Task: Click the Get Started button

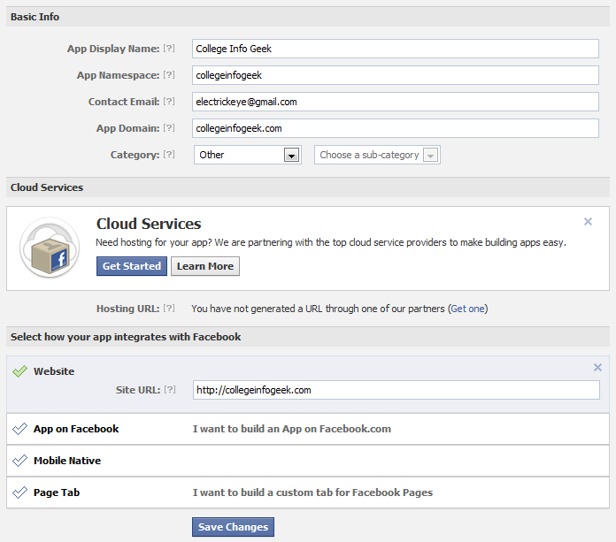Action: point(132,266)
